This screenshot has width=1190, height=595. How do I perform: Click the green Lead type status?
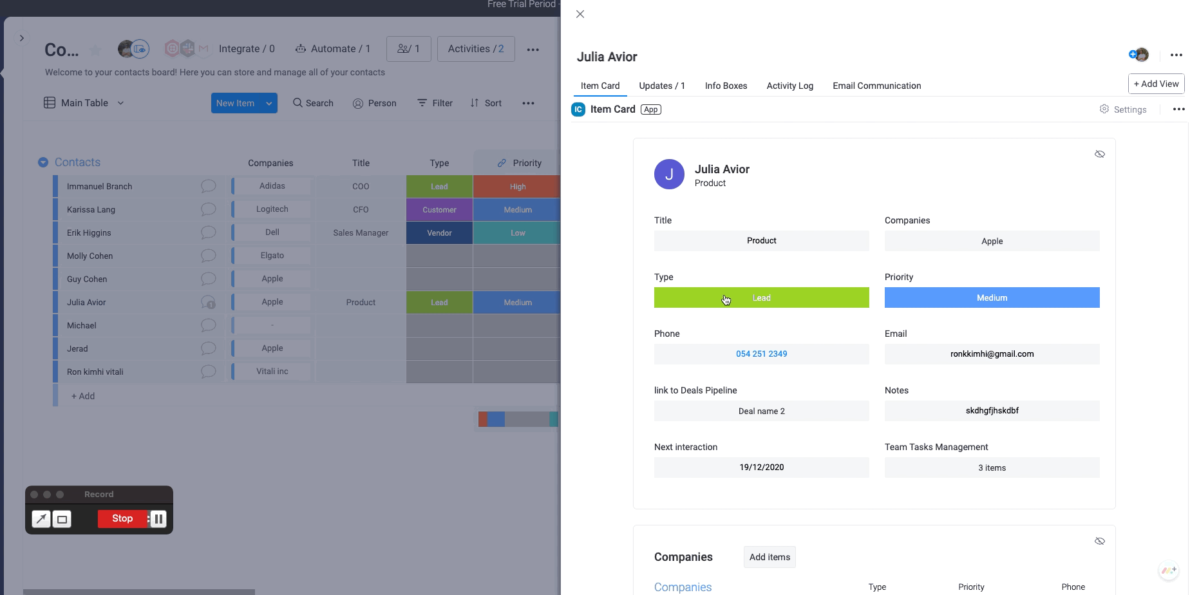click(761, 297)
